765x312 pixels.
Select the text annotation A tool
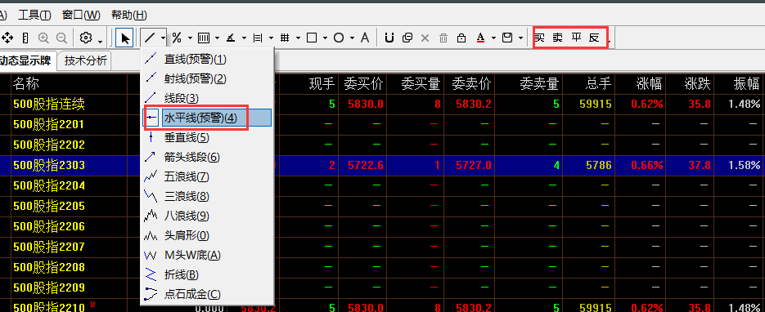coord(364,38)
